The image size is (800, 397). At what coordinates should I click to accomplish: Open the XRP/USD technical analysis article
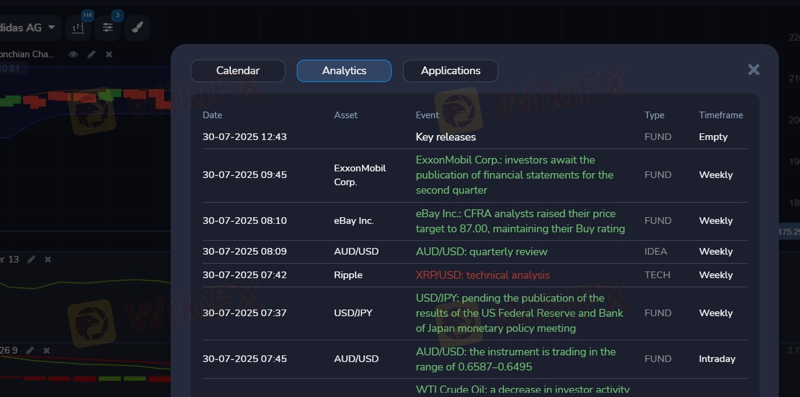483,275
